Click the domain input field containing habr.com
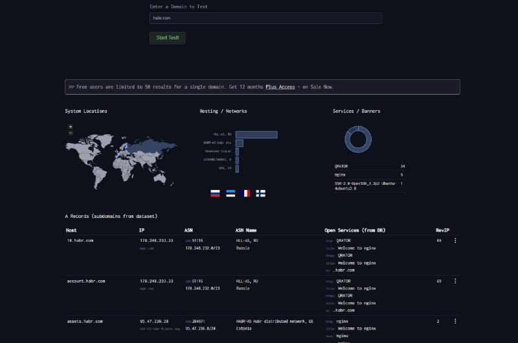Image resolution: width=518 pixels, height=343 pixels. pos(265,18)
